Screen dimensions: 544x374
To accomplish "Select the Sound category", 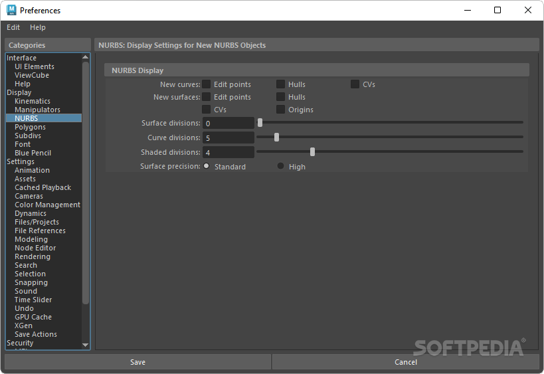I will pos(26,291).
